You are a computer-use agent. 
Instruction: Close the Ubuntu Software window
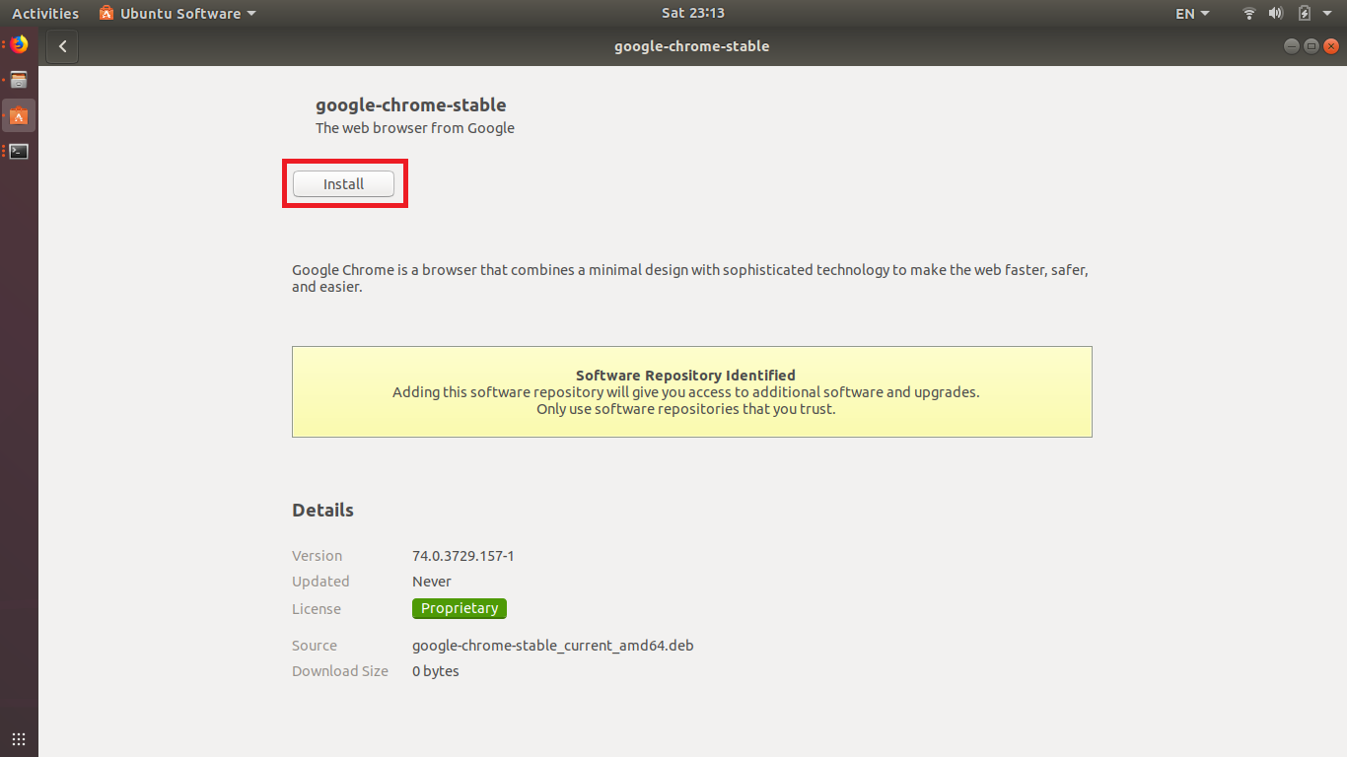tap(1330, 46)
